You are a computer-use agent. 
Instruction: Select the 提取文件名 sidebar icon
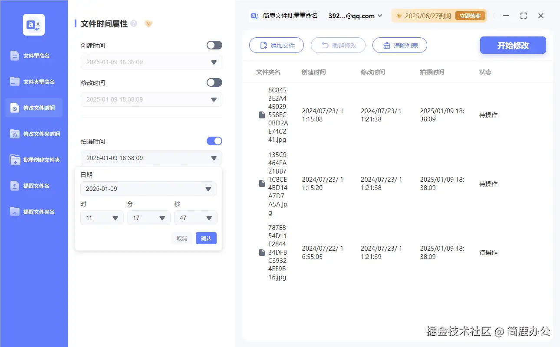(33, 186)
